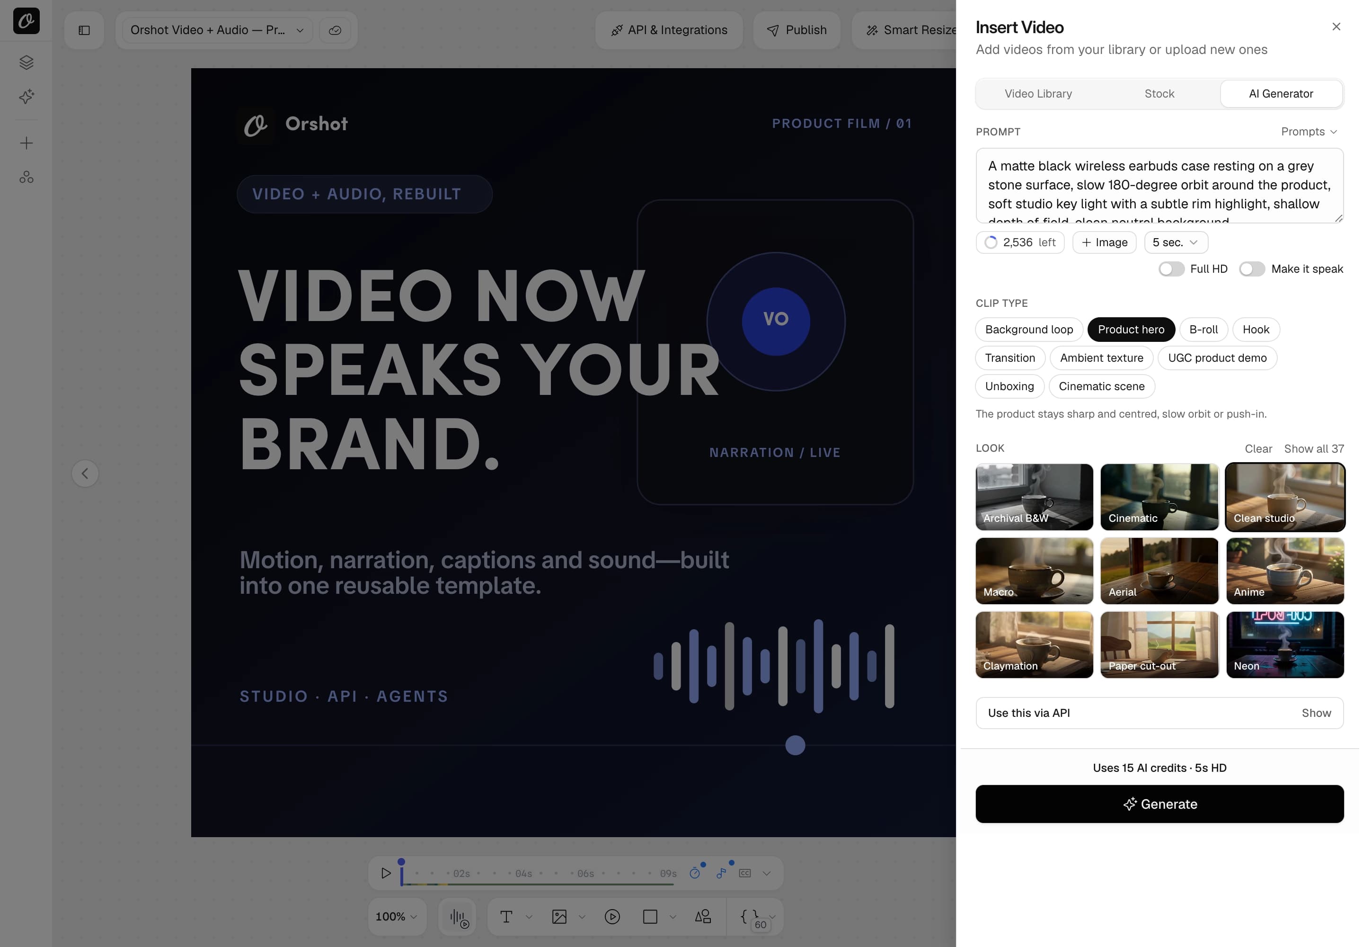Click Show all 37 looks

(1314, 448)
